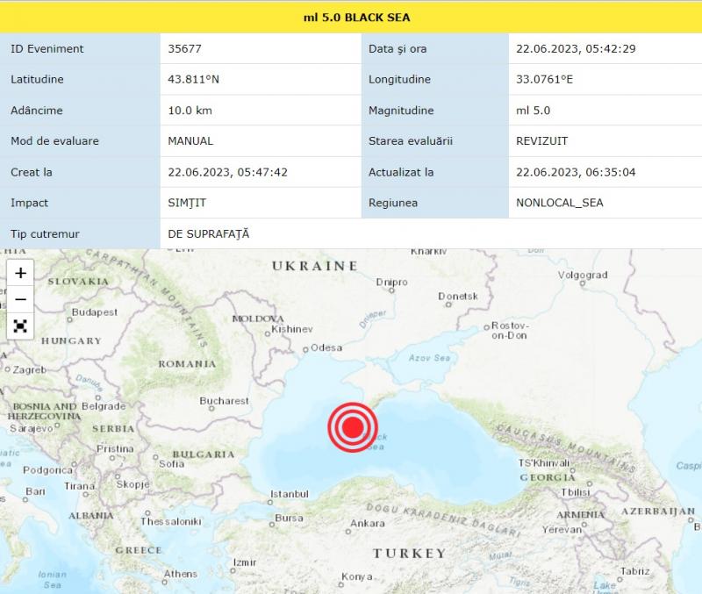Click the red earthquake epicenter marker
This screenshot has width=702, height=594.
coord(352,427)
